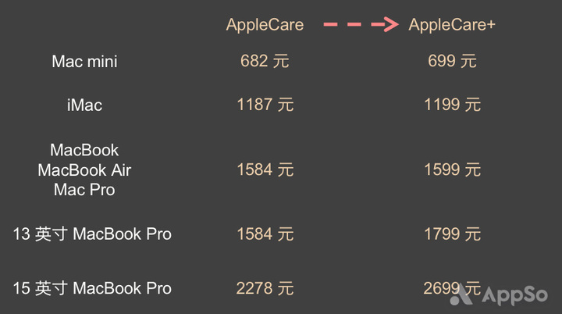Click the 1187 元 price
The height and width of the screenshot is (314, 562).
pos(265,105)
